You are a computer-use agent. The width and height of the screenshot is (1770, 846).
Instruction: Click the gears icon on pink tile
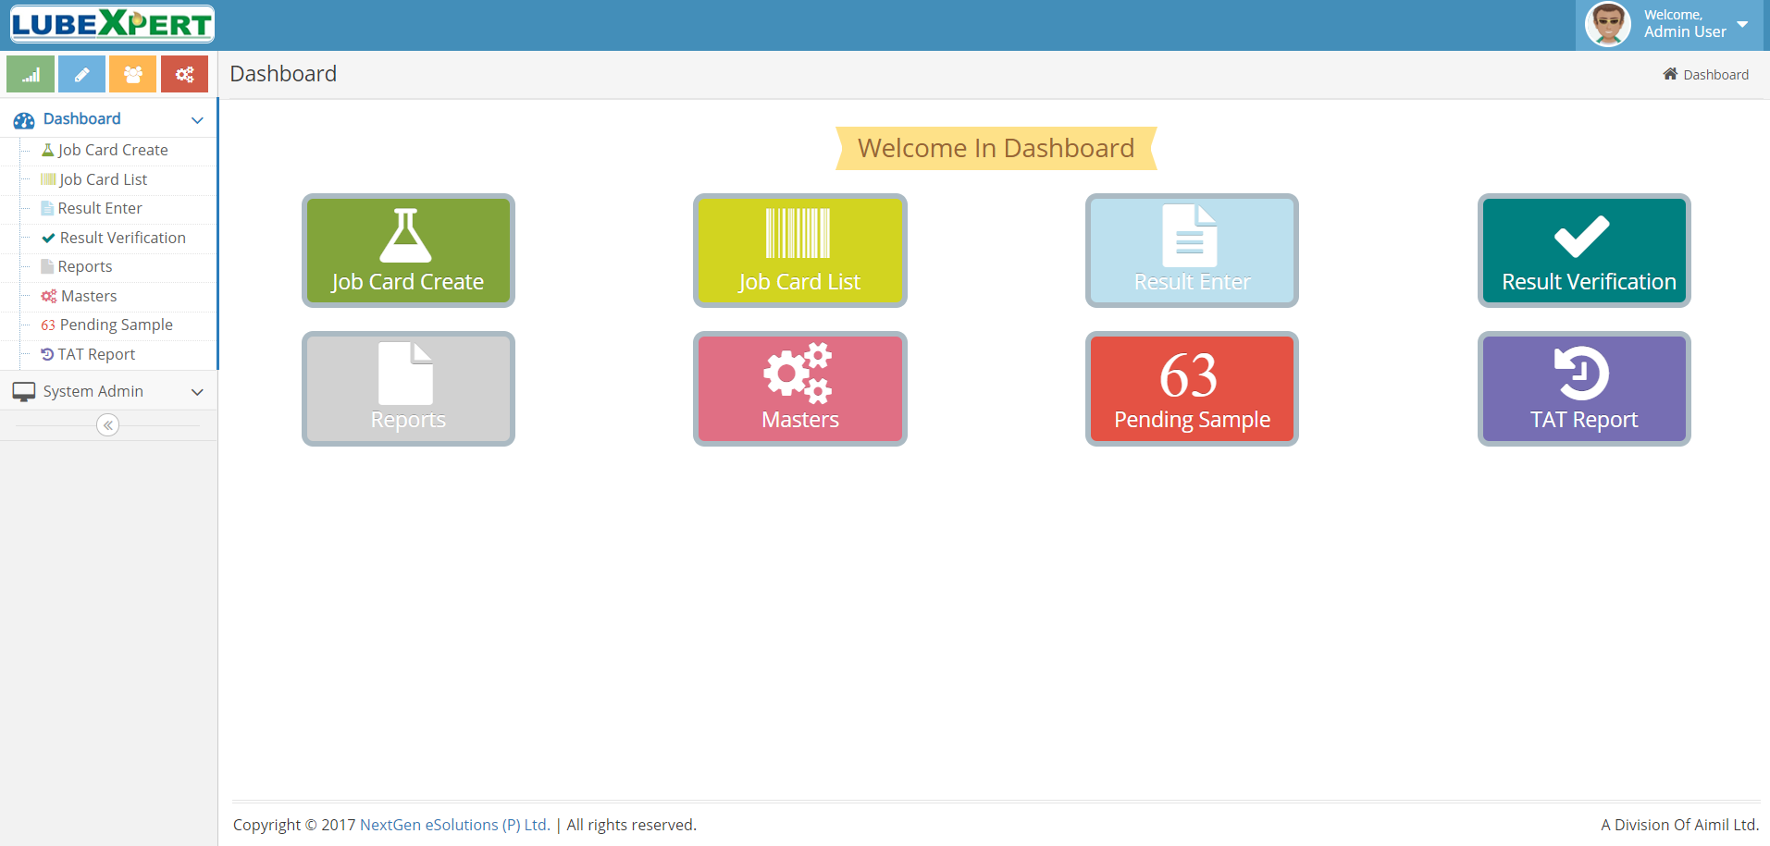(x=798, y=374)
